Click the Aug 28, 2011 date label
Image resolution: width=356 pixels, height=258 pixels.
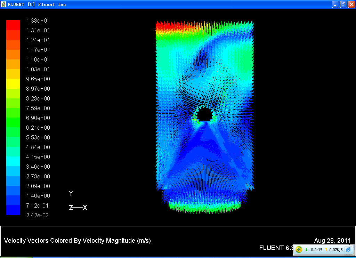pos(333,241)
